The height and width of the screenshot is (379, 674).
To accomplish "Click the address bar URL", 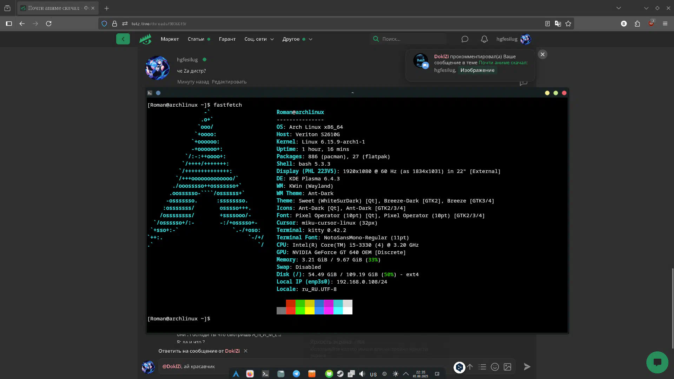I will click(159, 24).
